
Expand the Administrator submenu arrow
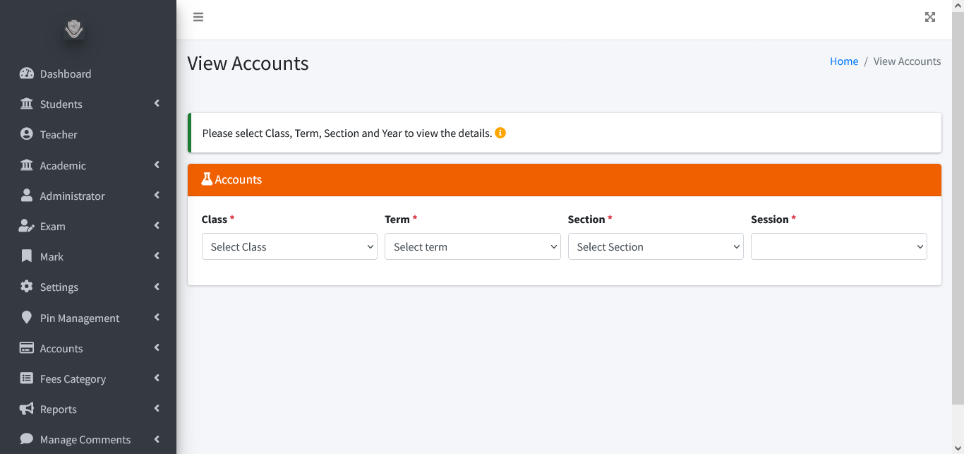pos(157,196)
